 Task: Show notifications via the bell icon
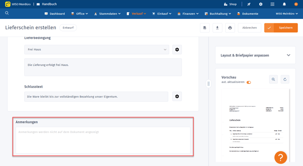[284, 4]
